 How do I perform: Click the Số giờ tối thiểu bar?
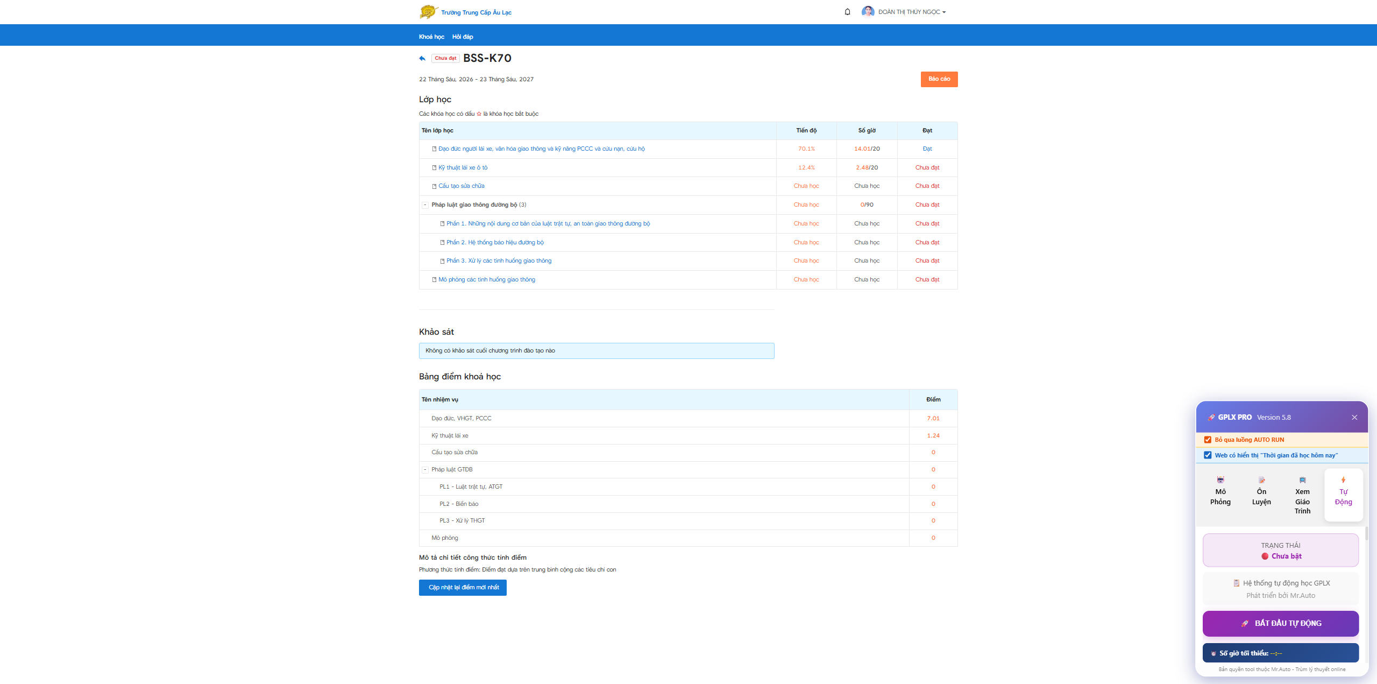click(1281, 653)
